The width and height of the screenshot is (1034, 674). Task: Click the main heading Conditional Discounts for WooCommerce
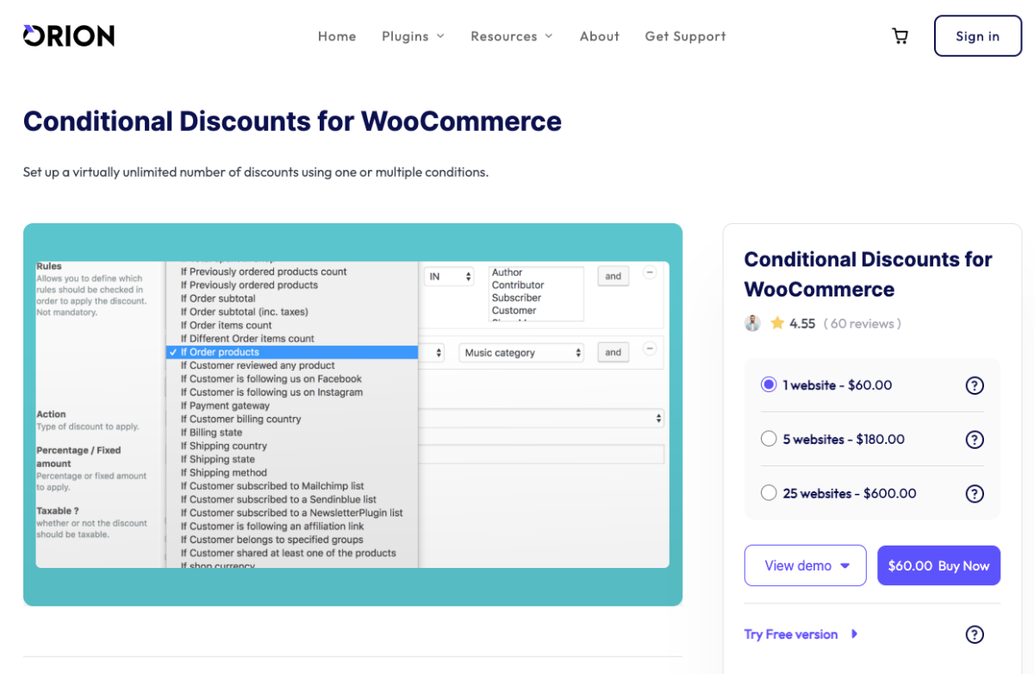(x=292, y=122)
